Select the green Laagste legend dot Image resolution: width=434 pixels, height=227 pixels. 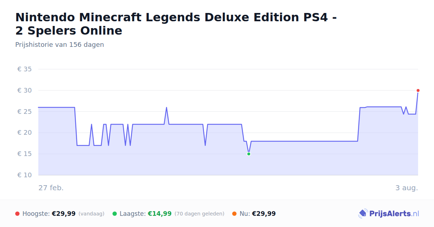tap(115, 214)
